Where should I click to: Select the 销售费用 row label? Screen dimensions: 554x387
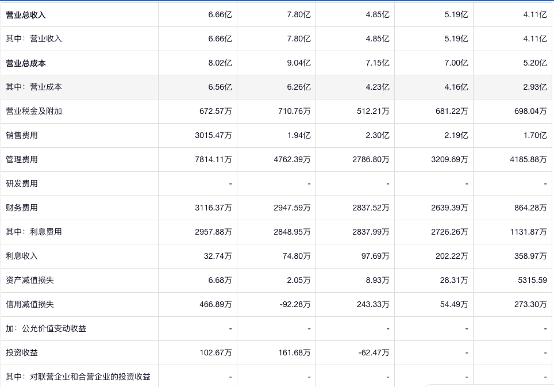(x=22, y=136)
